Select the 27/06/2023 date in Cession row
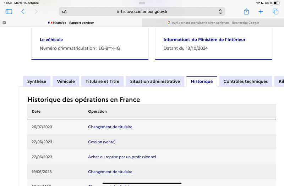Viewport: 284px width, 186px height. pos(42,142)
